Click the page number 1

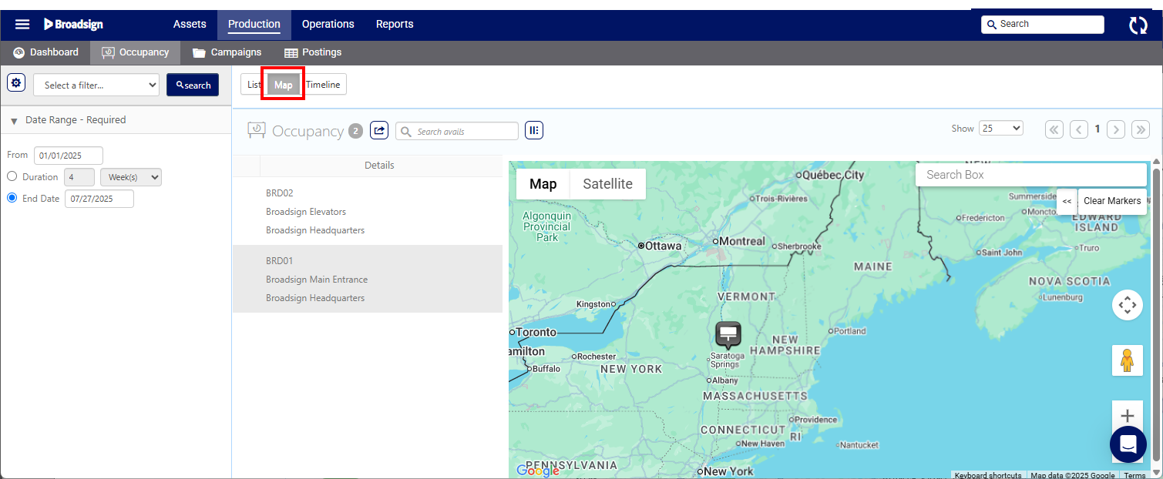tap(1097, 129)
